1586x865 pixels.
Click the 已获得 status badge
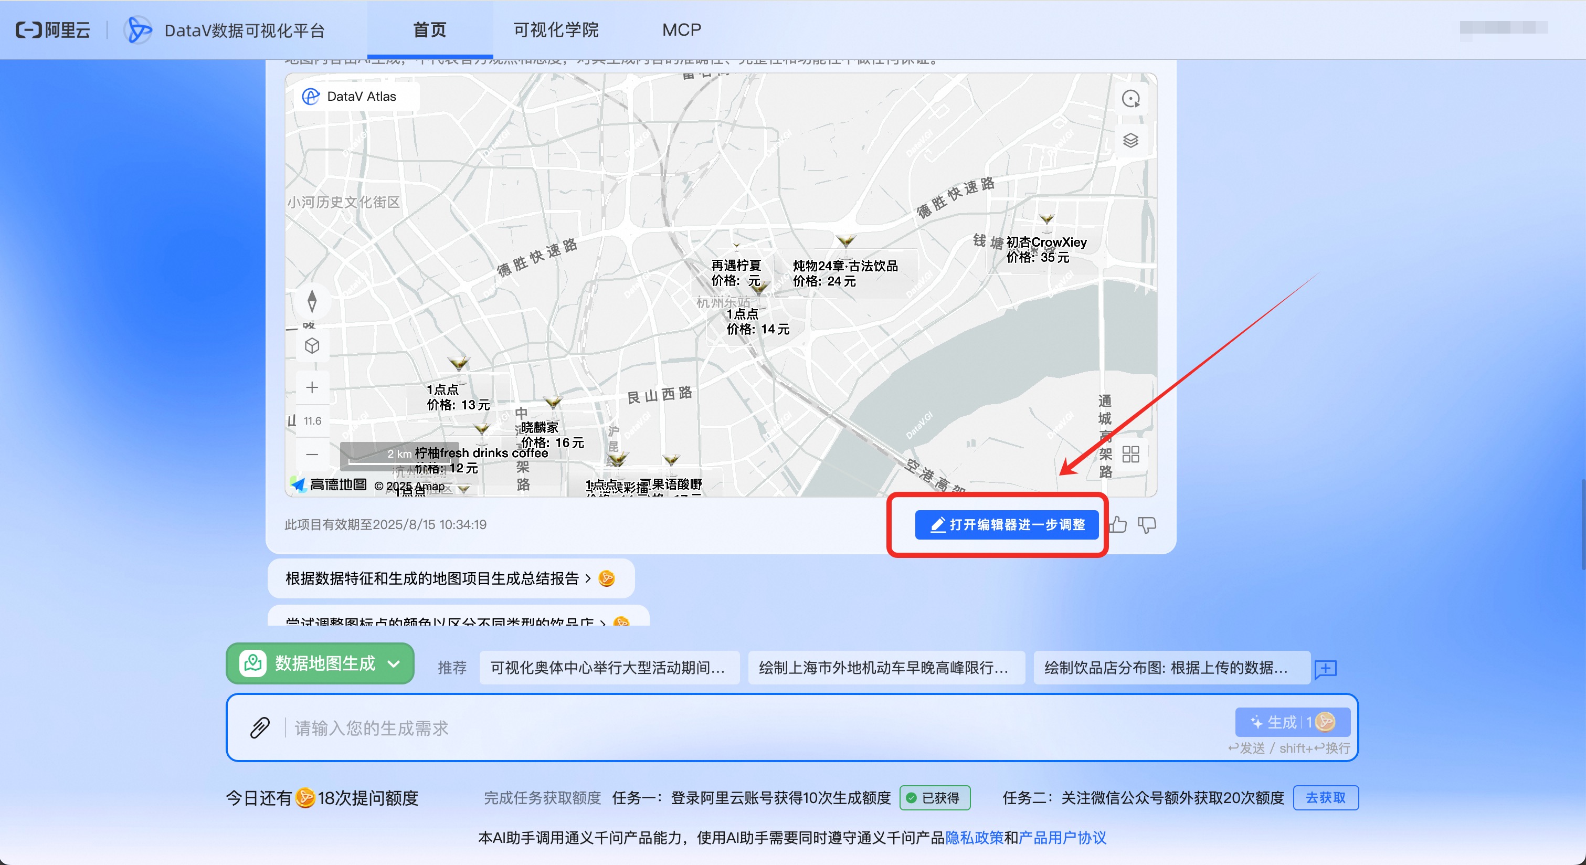(935, 798)
